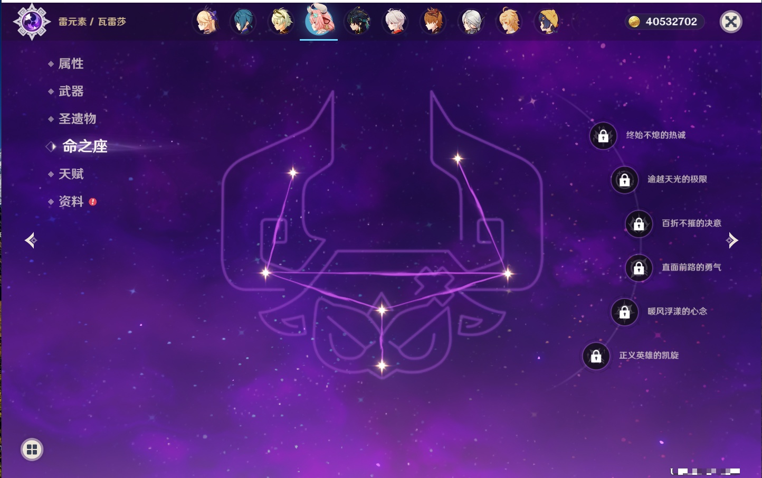Screen dimensions: 762x478
Task: Select the blonde avatar with ahoge hair strand
Action: tap(509, 22)
